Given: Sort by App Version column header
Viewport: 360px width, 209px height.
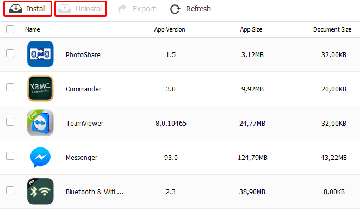Looking at the screenshot, I should tap(170, 29).
